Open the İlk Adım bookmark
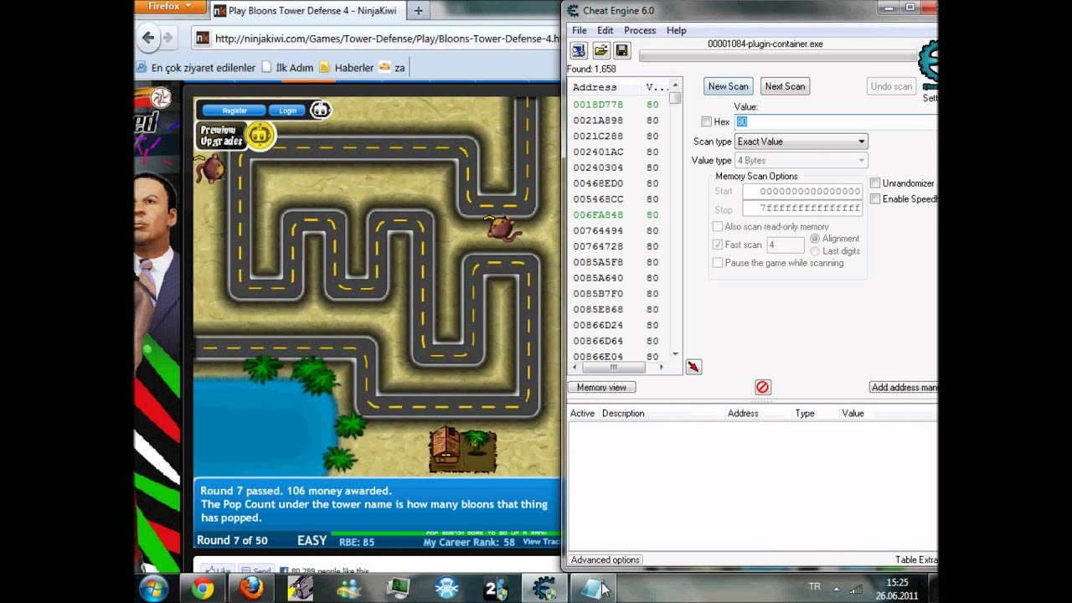1072x603 pixels. click(x=287, y=68)
